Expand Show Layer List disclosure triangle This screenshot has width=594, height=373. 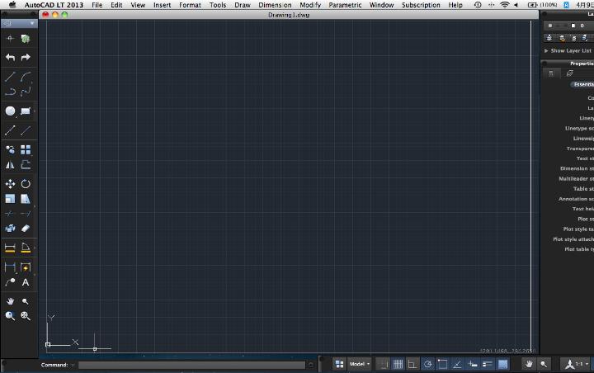pyautogui.click(x=546, y=50)
